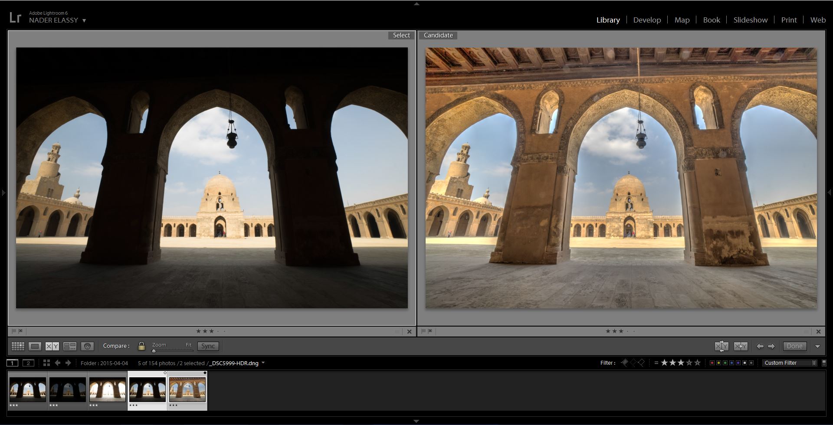This screenshot has height=425, width=833.
Task: Open Survey view
Action: click(69, 346)
